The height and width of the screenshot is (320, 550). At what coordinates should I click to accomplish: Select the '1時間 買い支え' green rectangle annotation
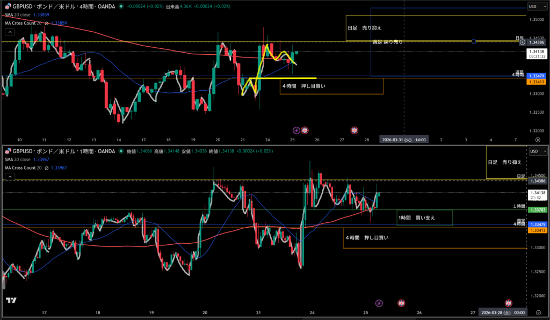(424, 217)
